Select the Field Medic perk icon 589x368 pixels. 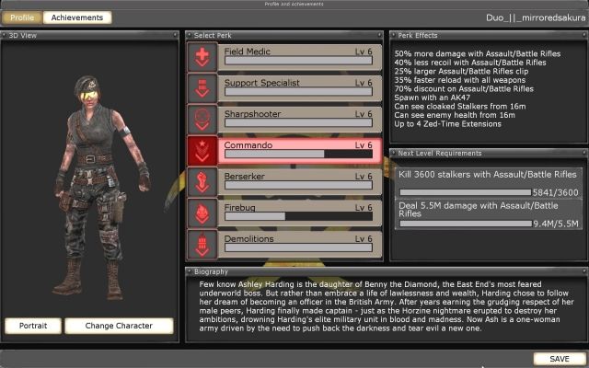[202, 57]
